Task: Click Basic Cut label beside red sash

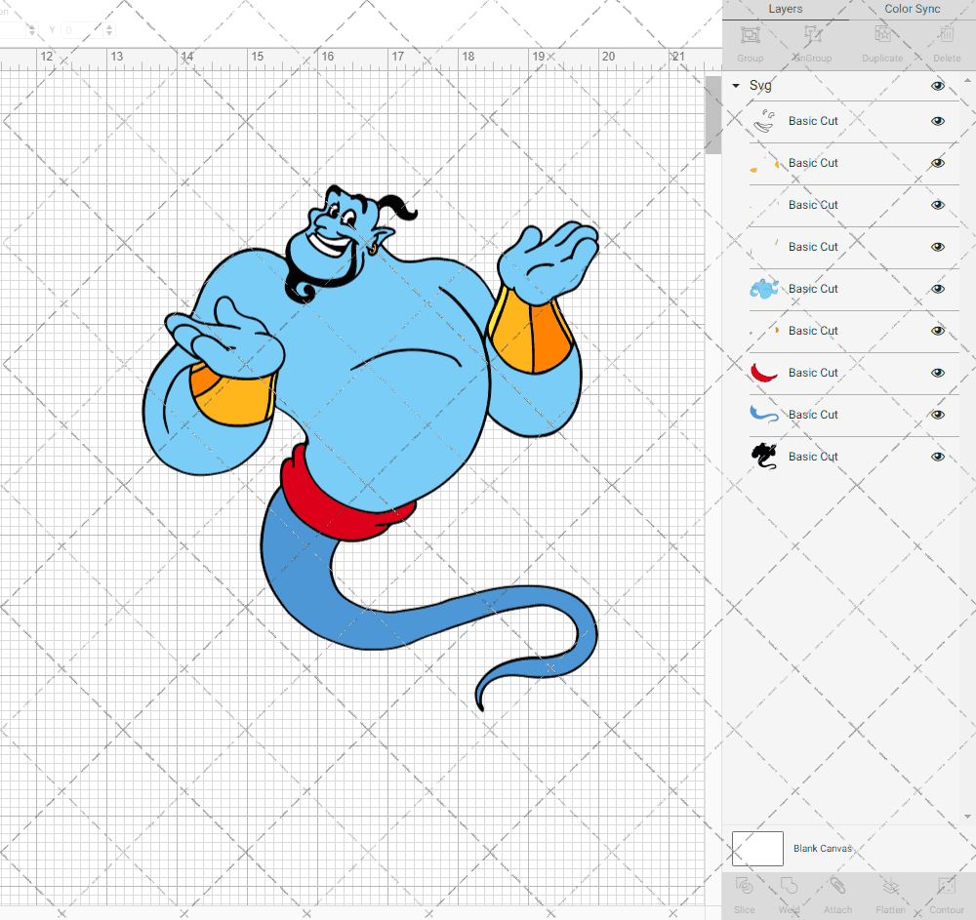Action: tap(813, 373)
